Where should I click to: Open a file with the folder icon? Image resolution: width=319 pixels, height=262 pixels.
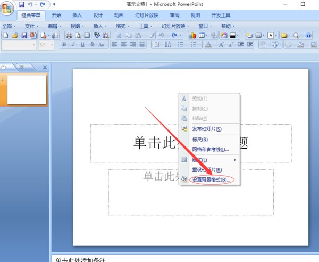tap(15, 36)
